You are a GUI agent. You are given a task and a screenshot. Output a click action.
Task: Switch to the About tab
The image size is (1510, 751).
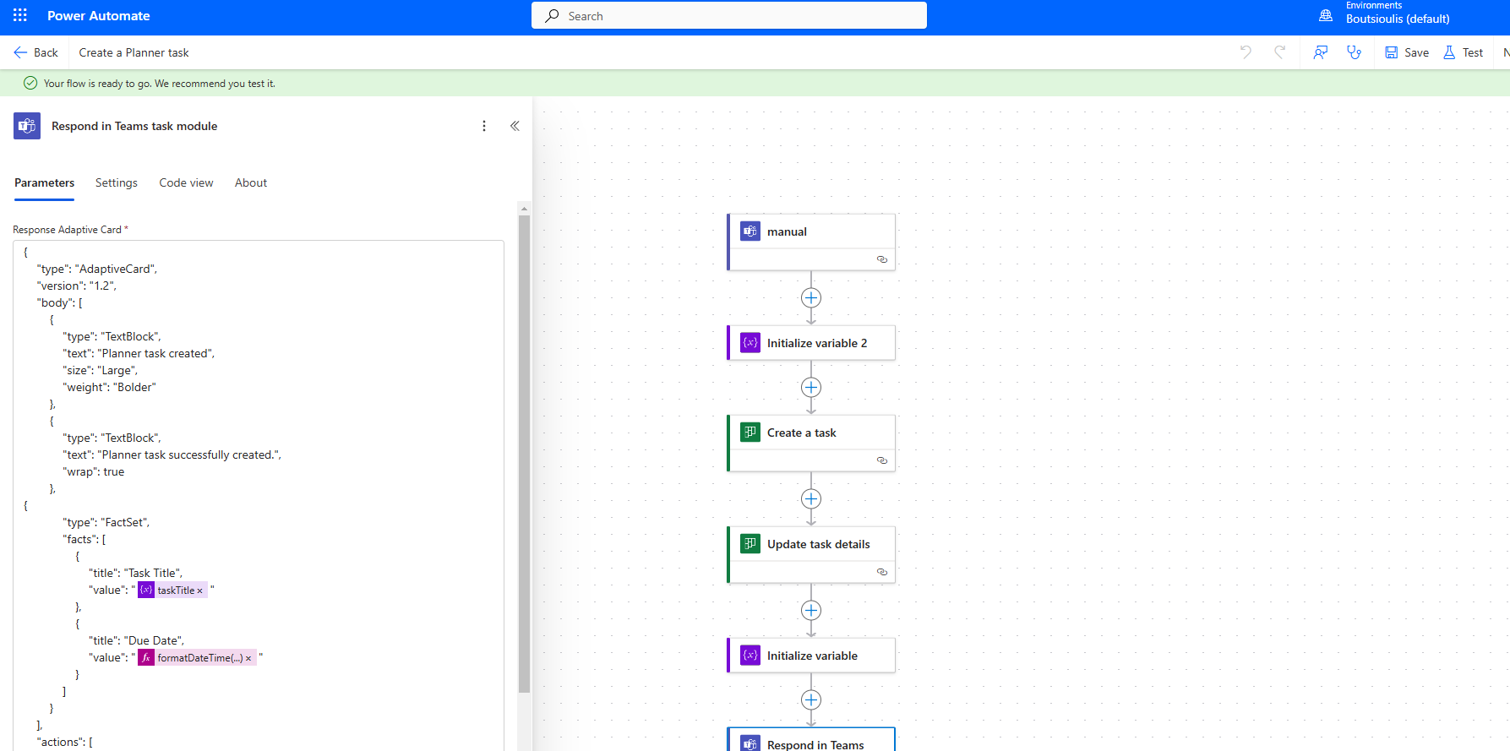click(251, 182)
